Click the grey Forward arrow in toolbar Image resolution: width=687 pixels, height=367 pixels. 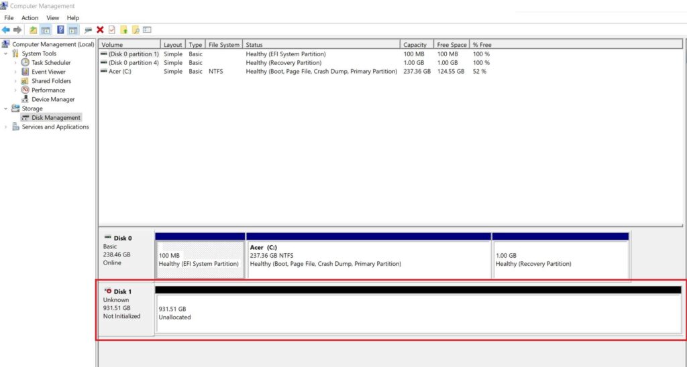17,29
